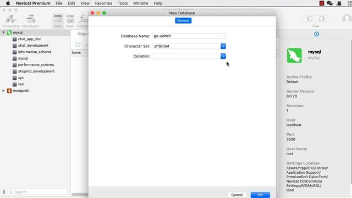
Task: Select the sys database
Action: [21, 78]
